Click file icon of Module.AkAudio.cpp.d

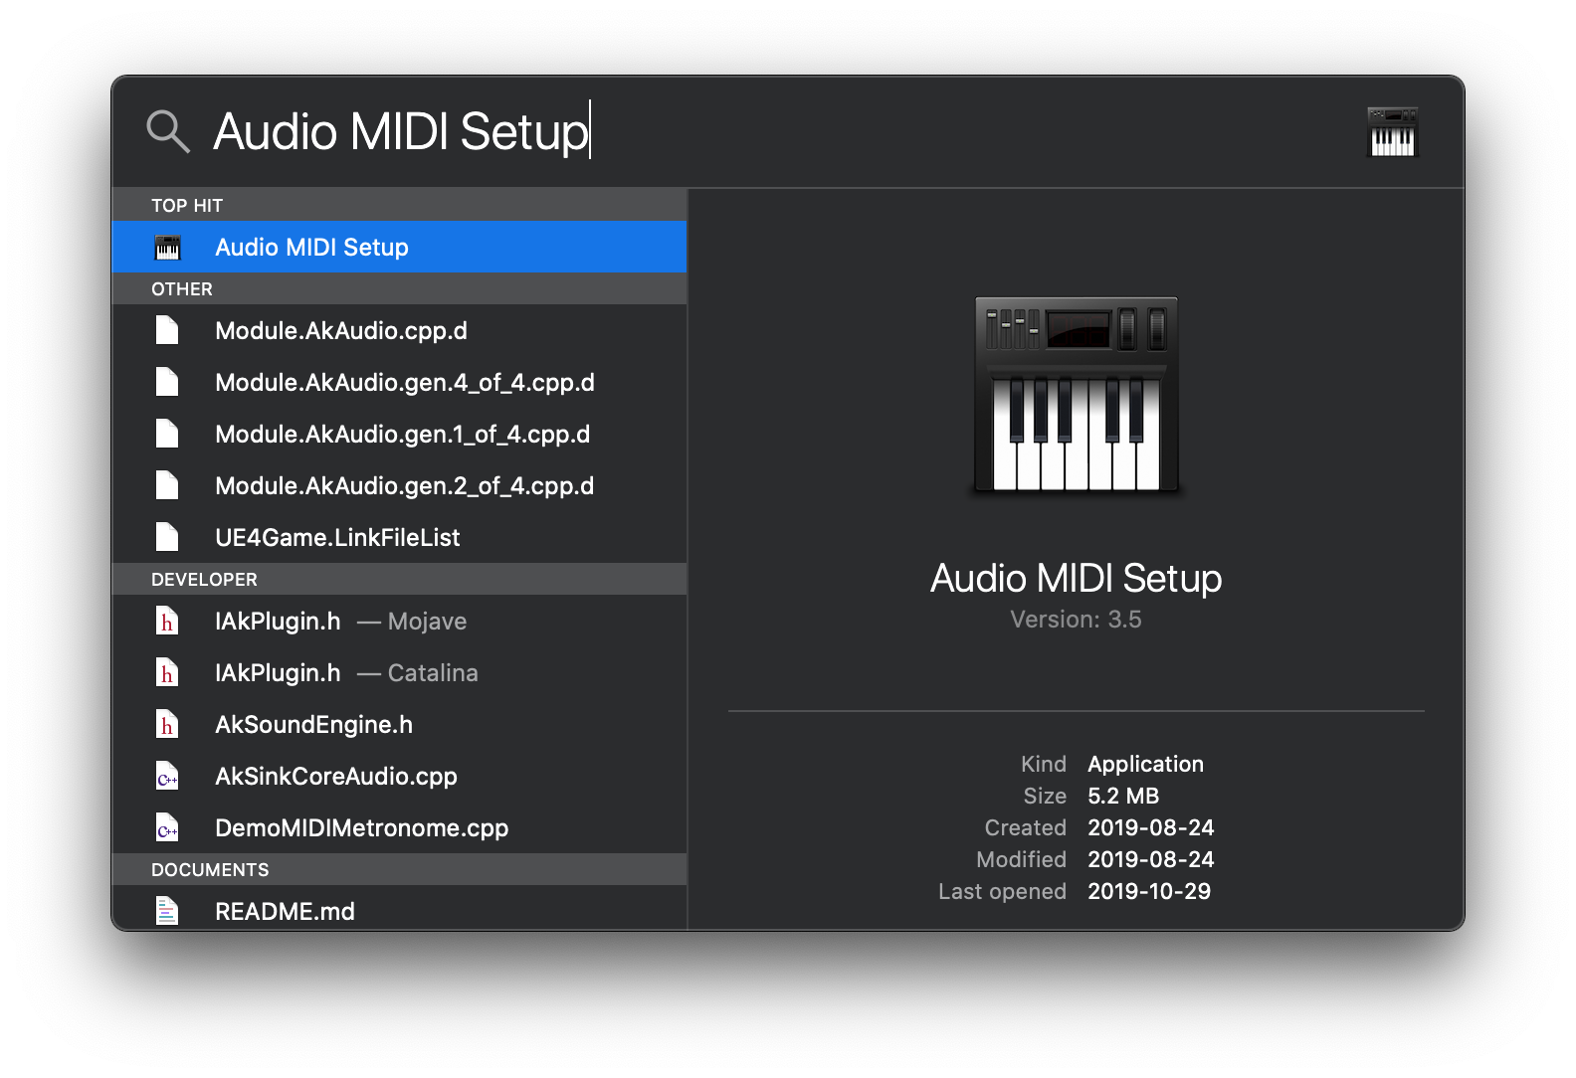coord(167,330)
